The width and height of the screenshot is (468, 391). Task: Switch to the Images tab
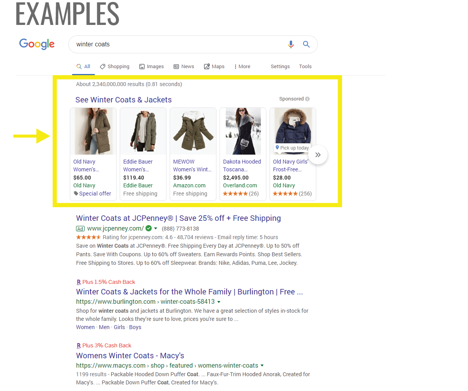[152, 67]
